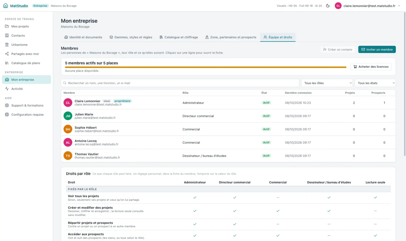Open Mes projets folder icon

7,26
